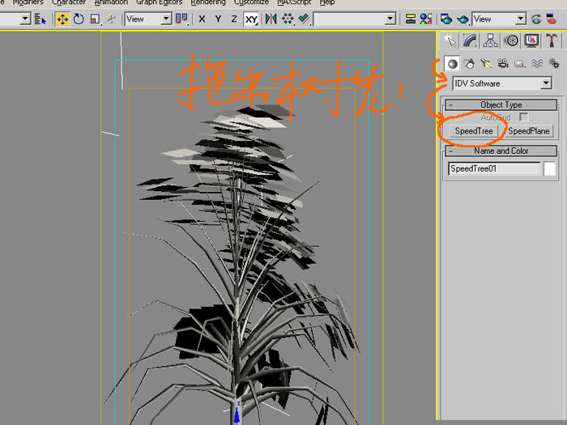Open the Hierarchy panel tab
This screenshot has height=425, width=567.
tap(490, 40)
